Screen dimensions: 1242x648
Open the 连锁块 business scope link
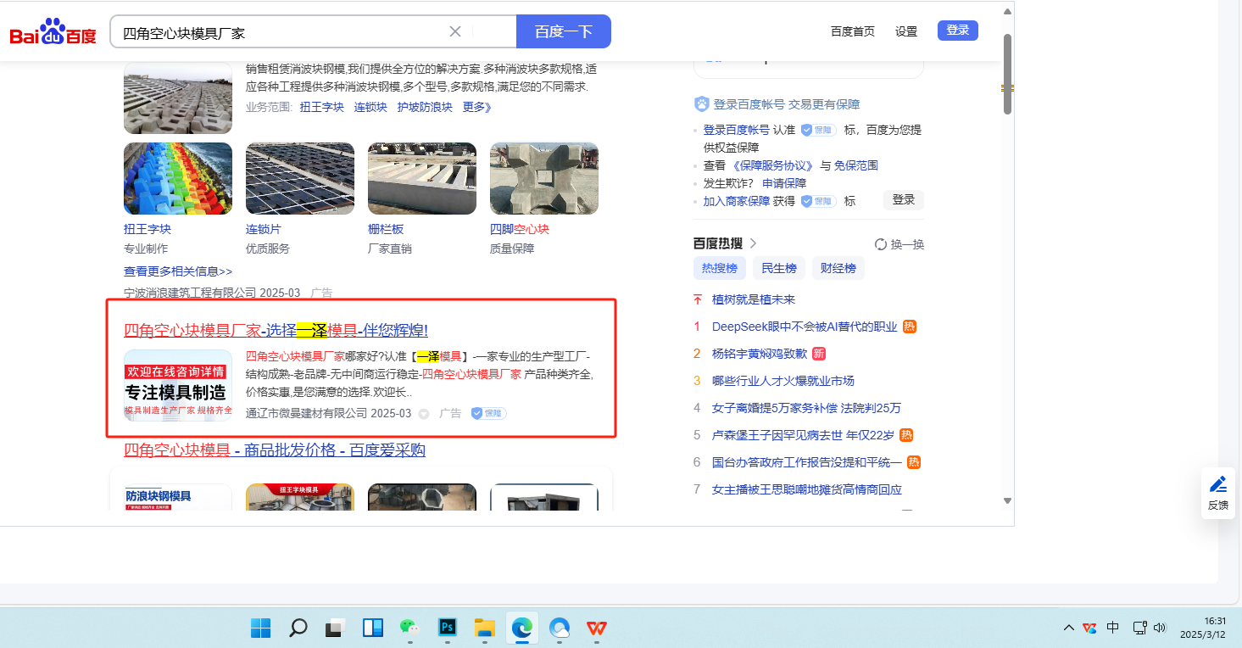click(370, 107)
